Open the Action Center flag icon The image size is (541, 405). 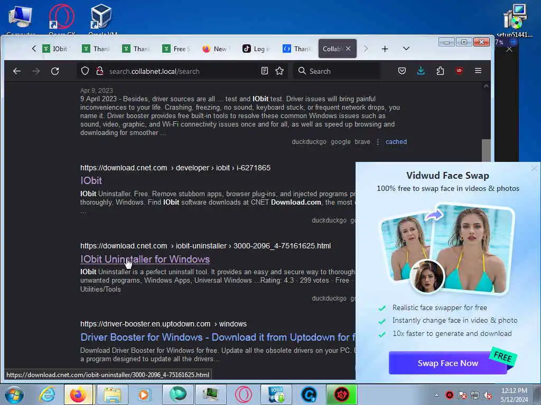[462, 396]
